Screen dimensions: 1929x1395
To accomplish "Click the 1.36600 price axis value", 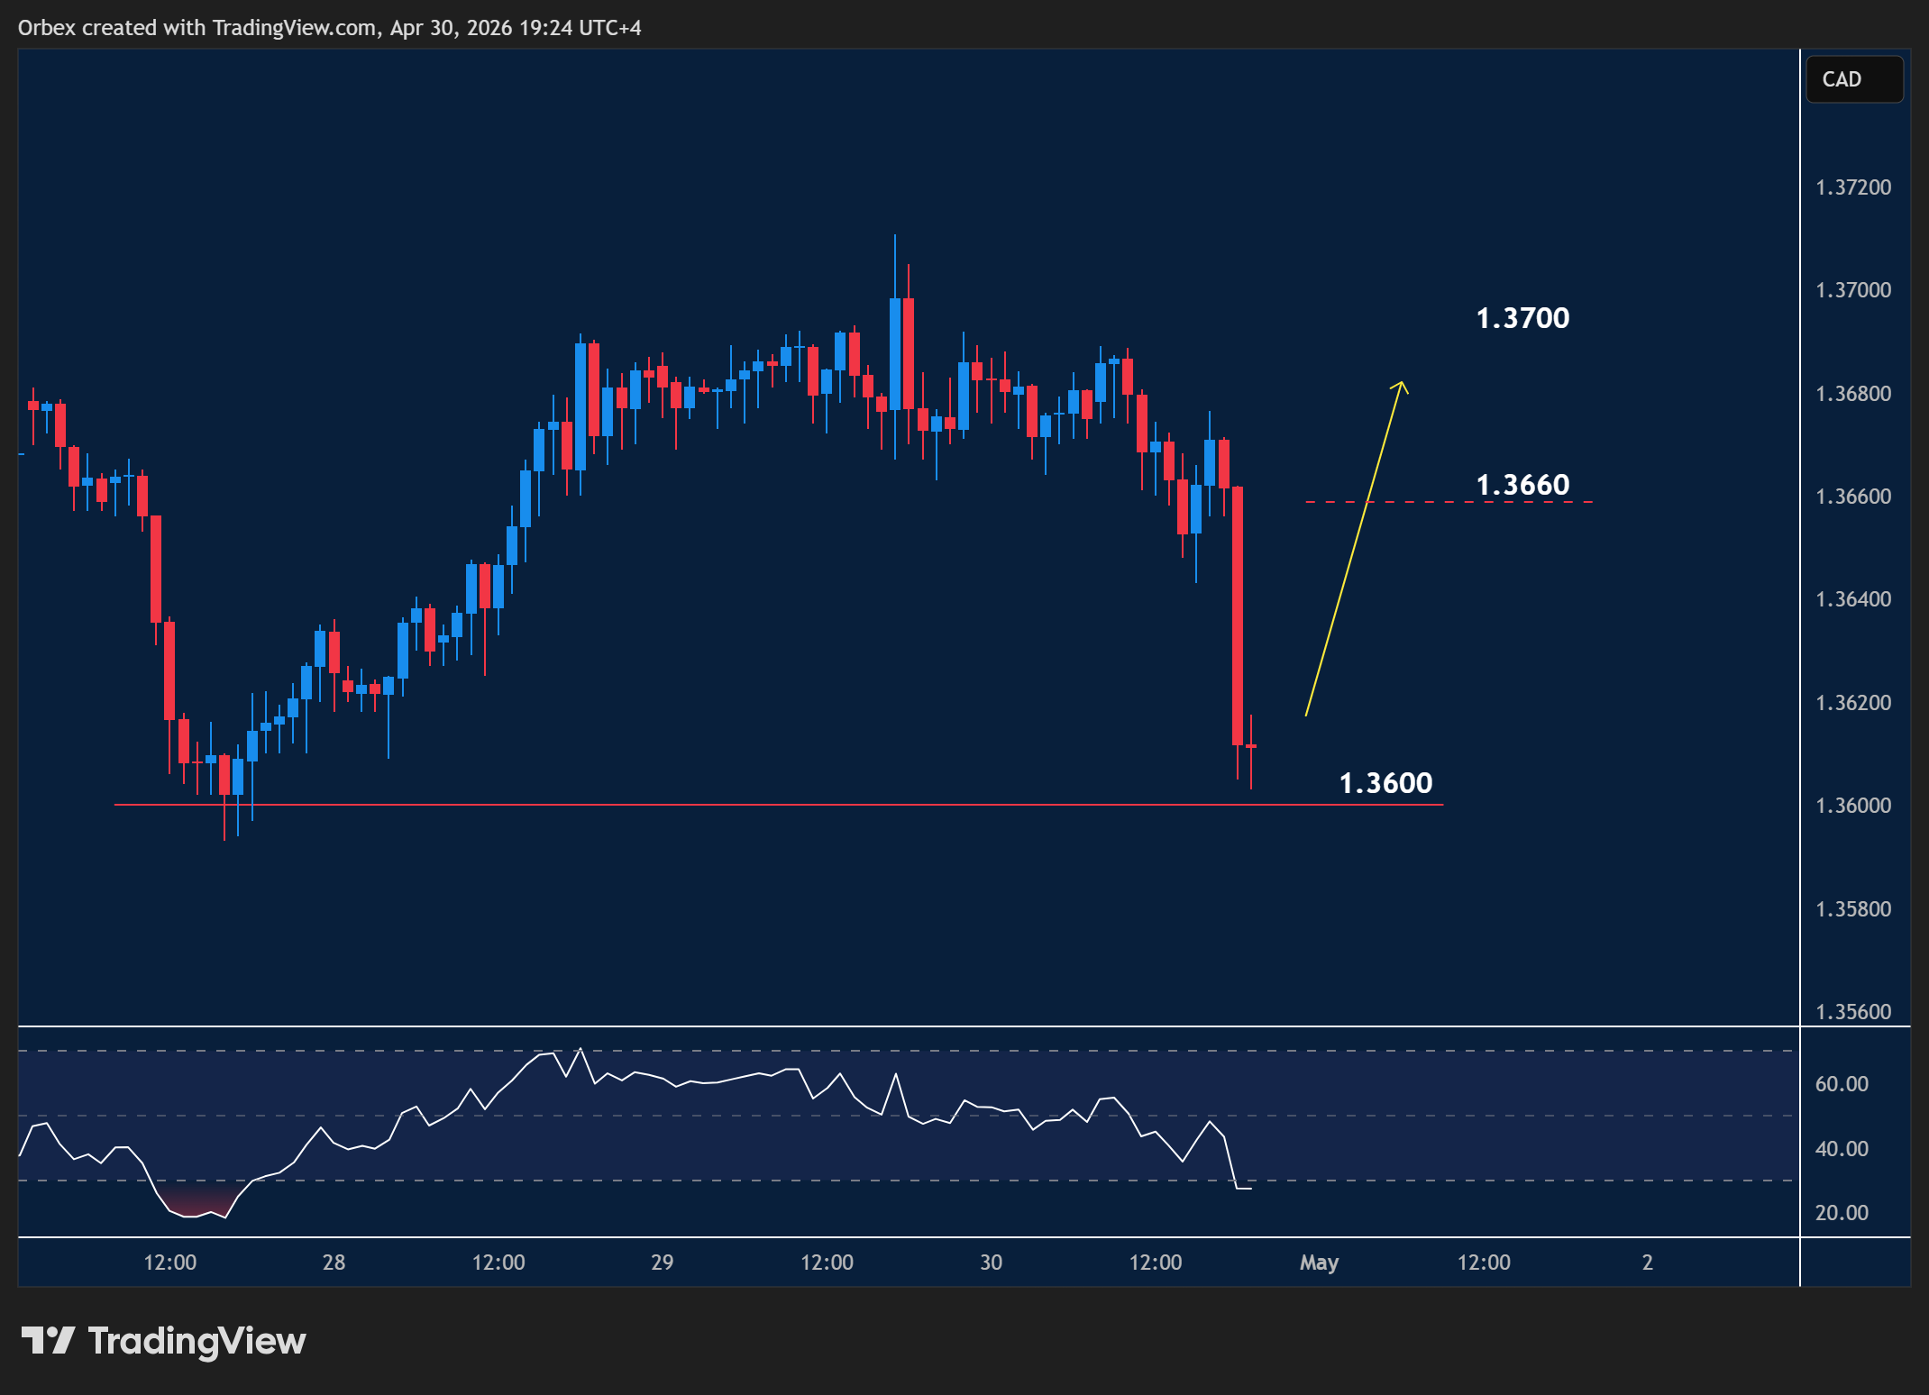I will click(x=1853, y=497).
